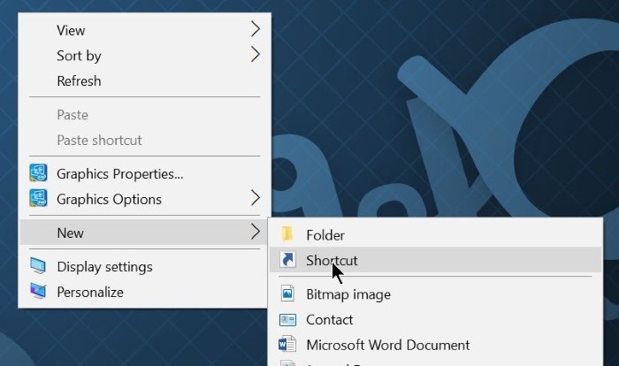Choose the Paste menu entry
The image size is (619, 366).
click(x=73, y=115)
